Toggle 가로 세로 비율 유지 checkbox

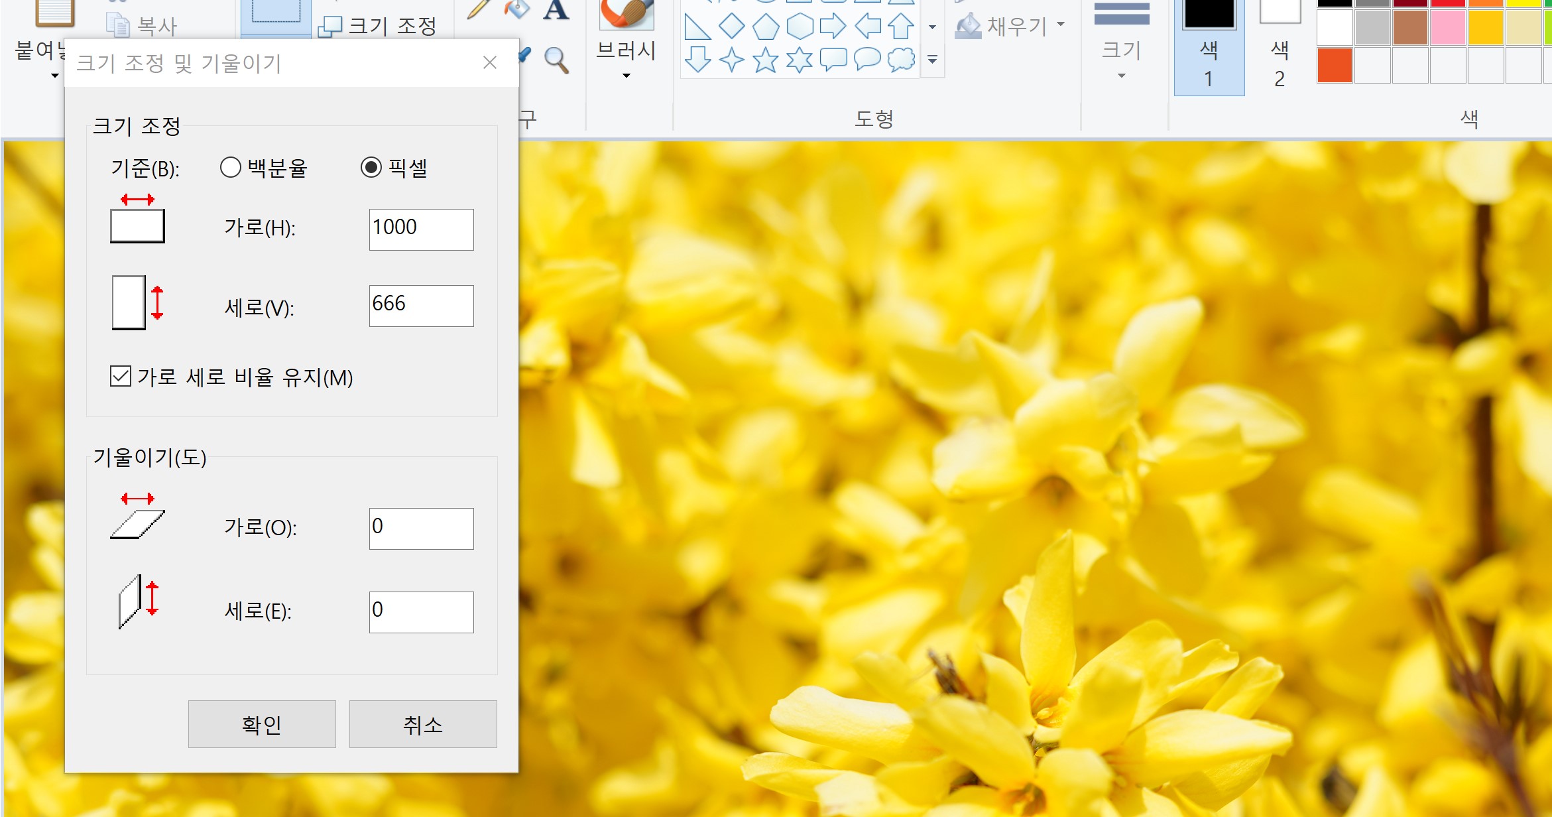(x=121, y=377)
